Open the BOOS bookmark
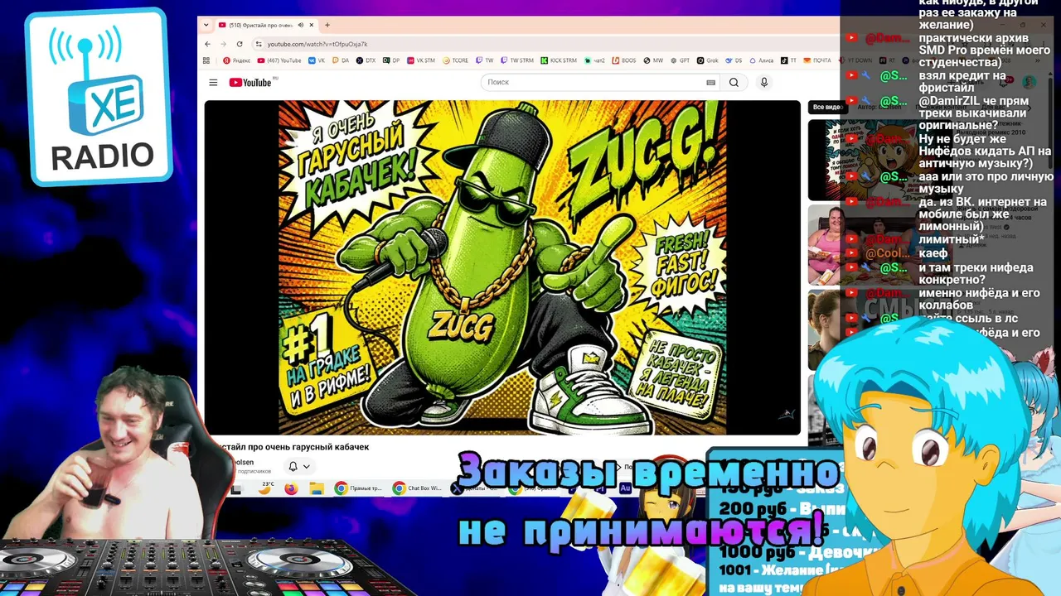Screen dimensions: 1061x596 (x=624, y=60)
